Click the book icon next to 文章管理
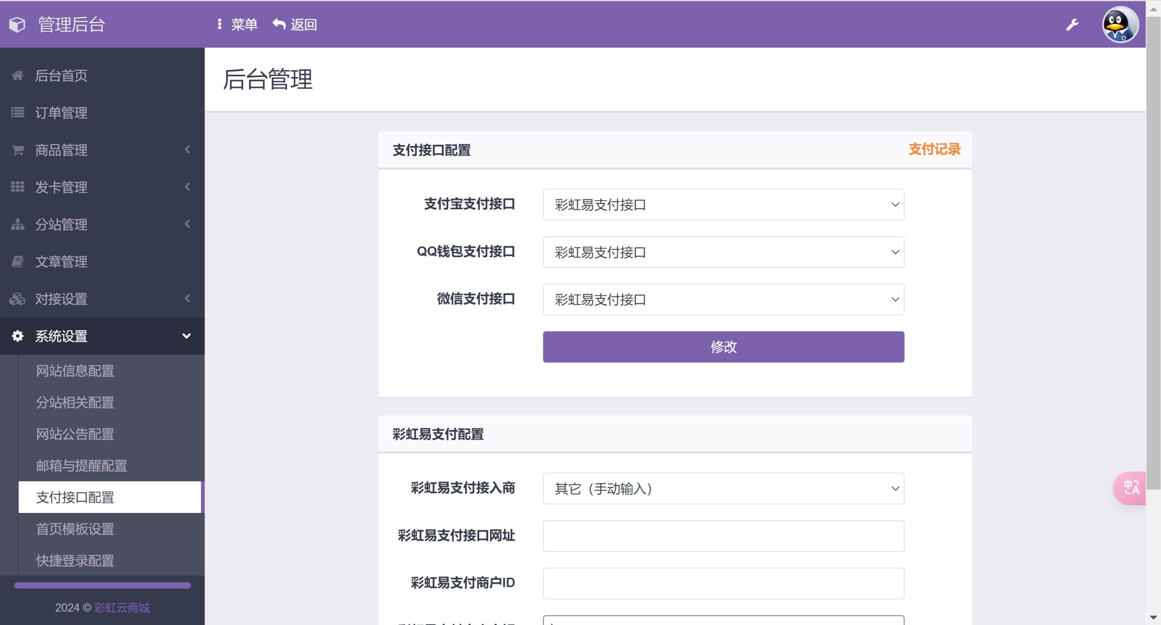 pyautogui.click(x=18, y=261)
